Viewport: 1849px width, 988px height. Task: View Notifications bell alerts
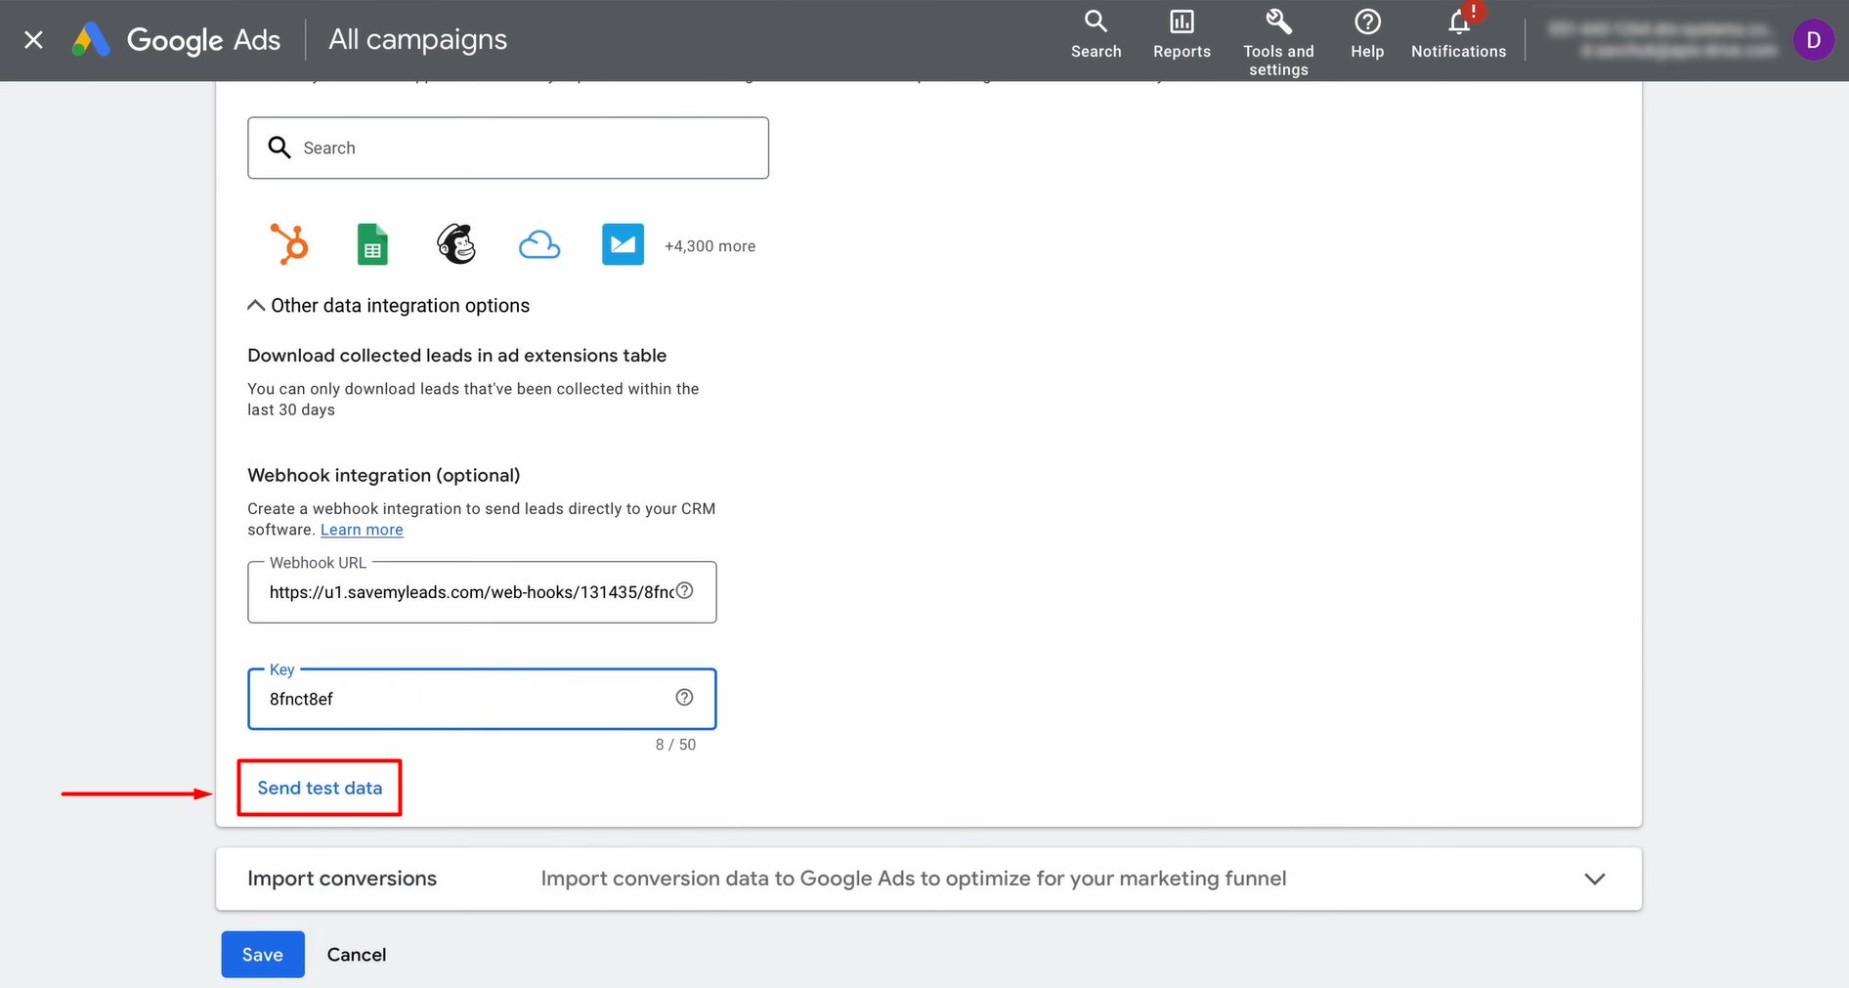(x=1458, y=35)
